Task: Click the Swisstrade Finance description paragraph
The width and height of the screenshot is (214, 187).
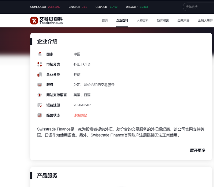Action: tap(121, 132)
